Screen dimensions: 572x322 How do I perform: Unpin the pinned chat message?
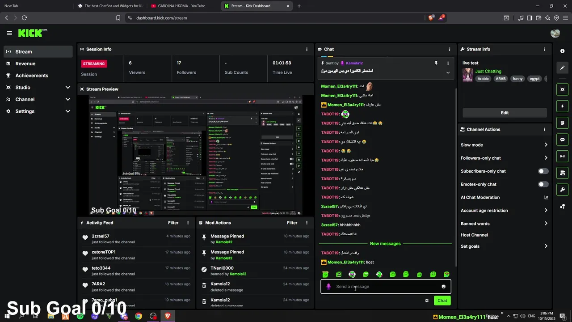point(436,63)
